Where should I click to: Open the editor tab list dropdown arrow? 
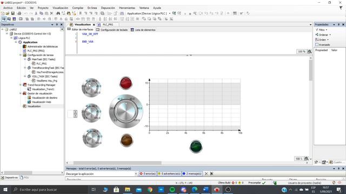[x=310, y=25]
